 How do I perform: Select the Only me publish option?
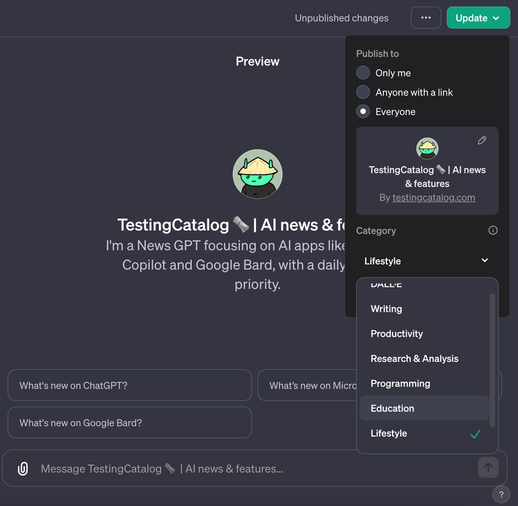click(x=363, y=73)
